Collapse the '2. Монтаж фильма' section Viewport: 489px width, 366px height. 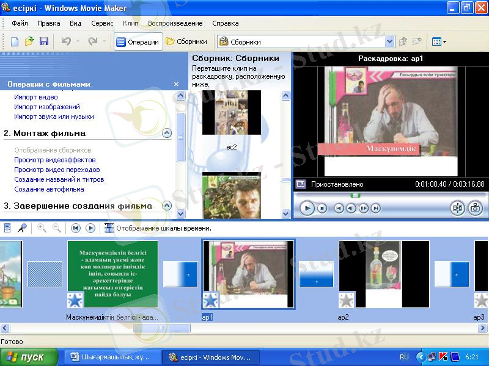[x=166, y=133]
